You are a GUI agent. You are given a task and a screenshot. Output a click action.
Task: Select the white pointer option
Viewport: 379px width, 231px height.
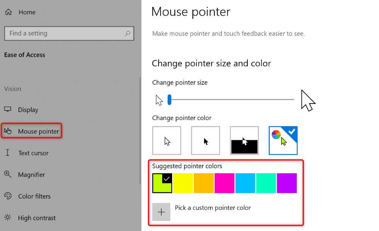click(x=167, y=140)
